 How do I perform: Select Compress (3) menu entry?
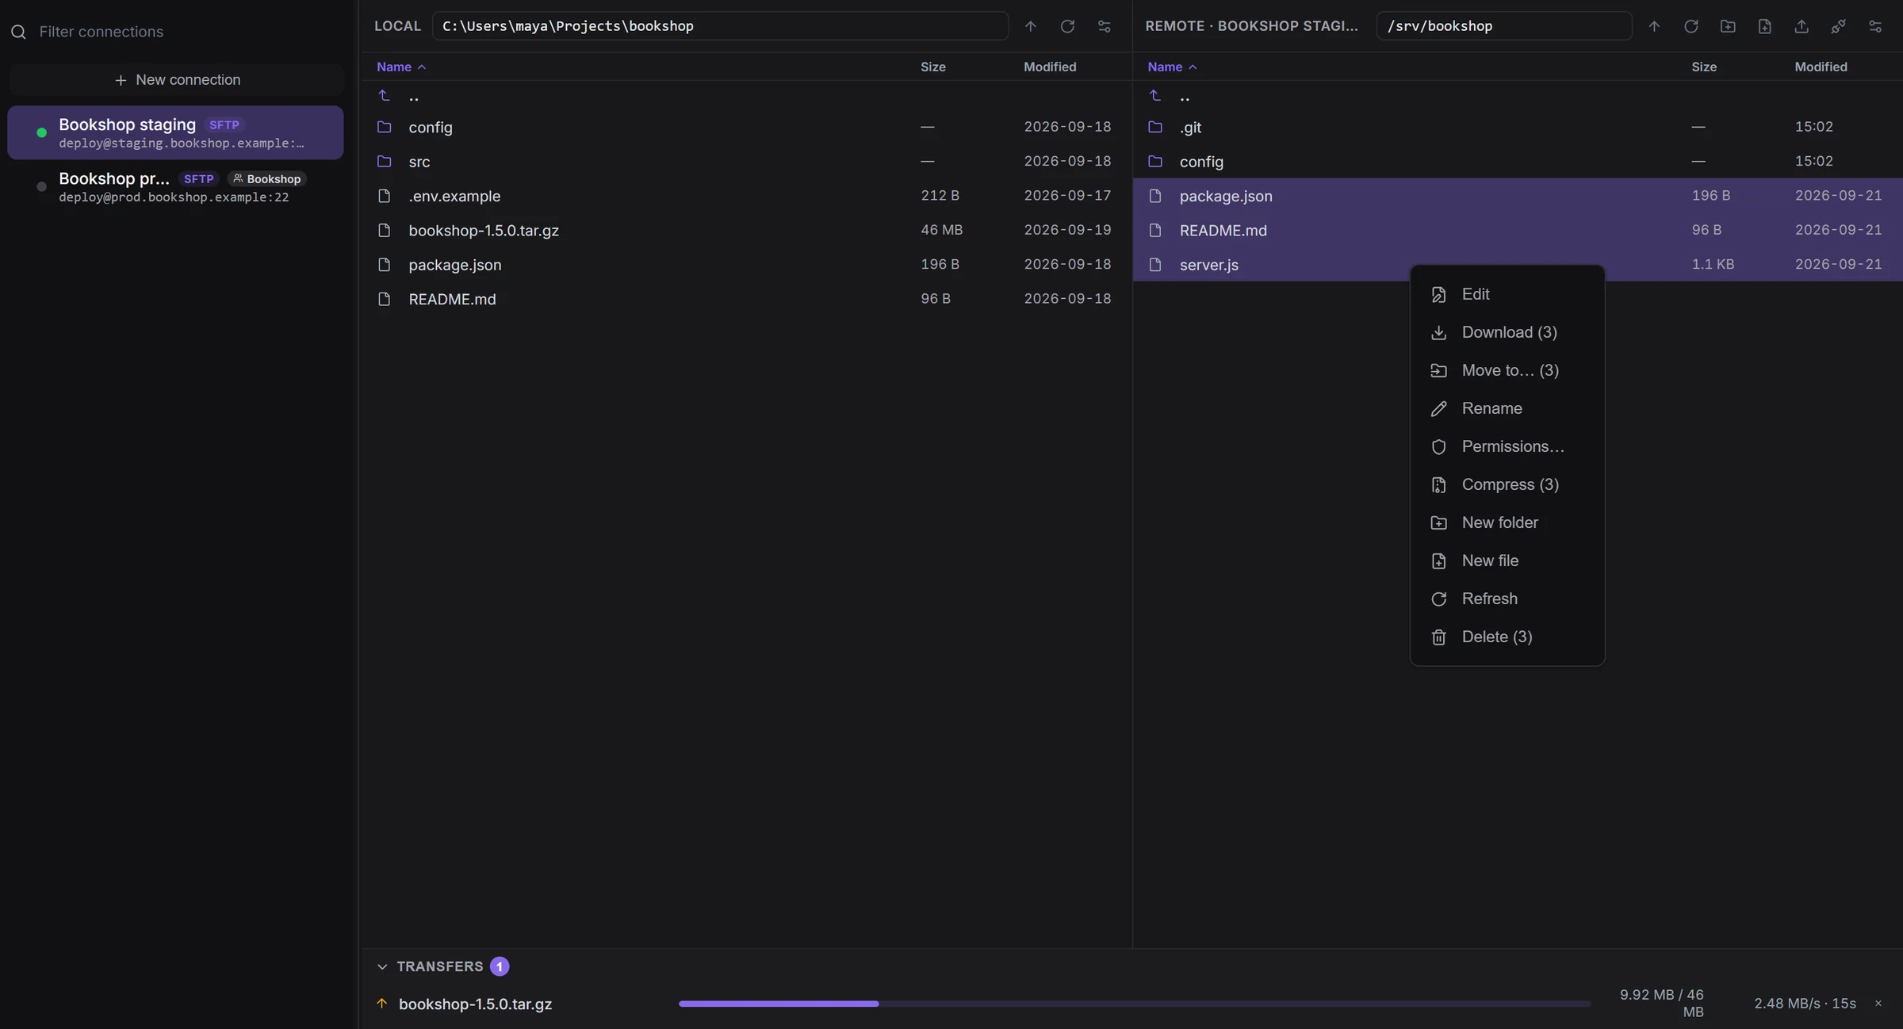click(1507, 484)
